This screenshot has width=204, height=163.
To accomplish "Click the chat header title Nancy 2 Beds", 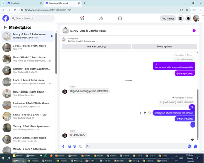I will point(88,31).
